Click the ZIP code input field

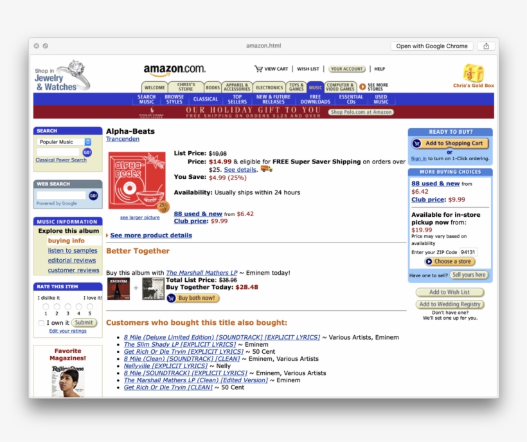(x=469, y=252)
